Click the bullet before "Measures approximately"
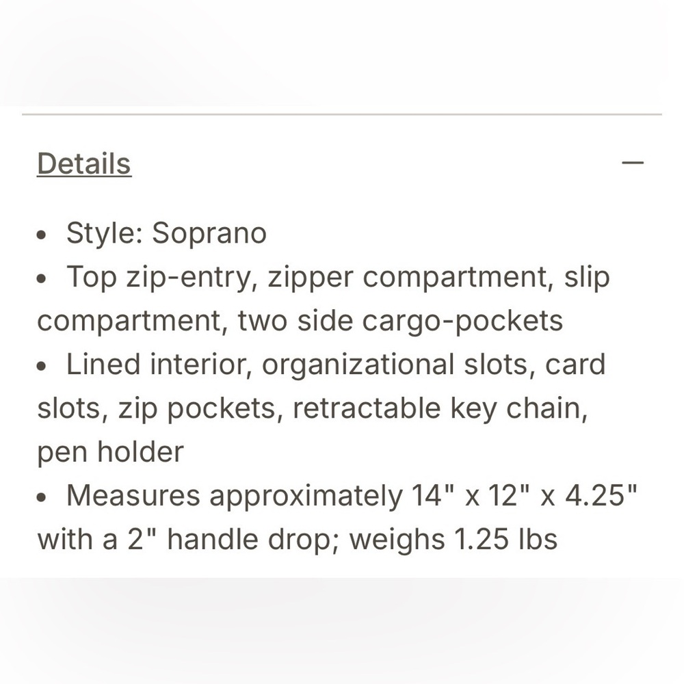 [43, 497]
